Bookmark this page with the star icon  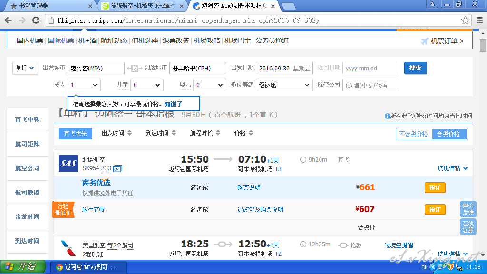(465, 20)
